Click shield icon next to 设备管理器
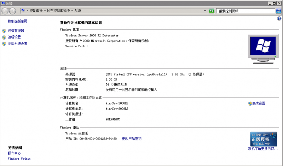Screen dimensions: 283x166 (x=4, y=31)
